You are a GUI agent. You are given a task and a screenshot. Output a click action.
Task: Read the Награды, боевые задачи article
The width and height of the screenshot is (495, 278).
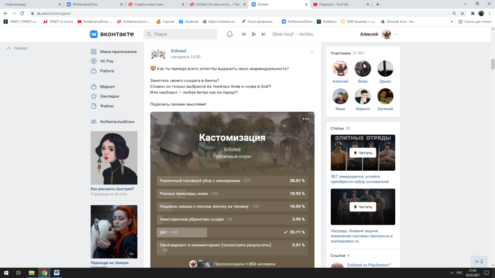point(363,207)
